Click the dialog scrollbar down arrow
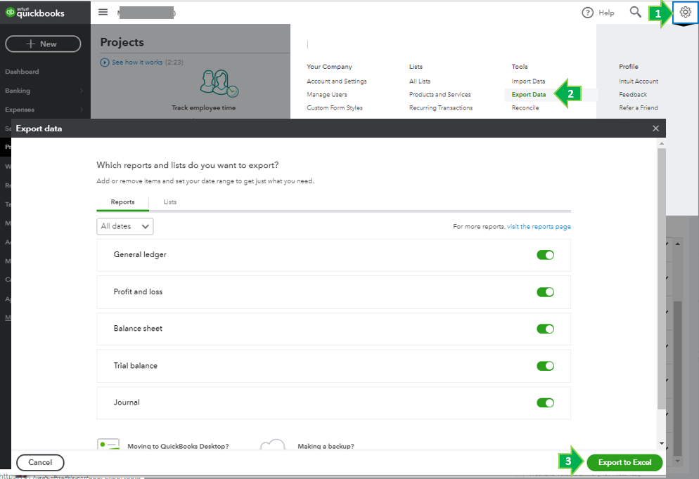The height and width of the screenshot is (479, 699). tap(662, 443)
